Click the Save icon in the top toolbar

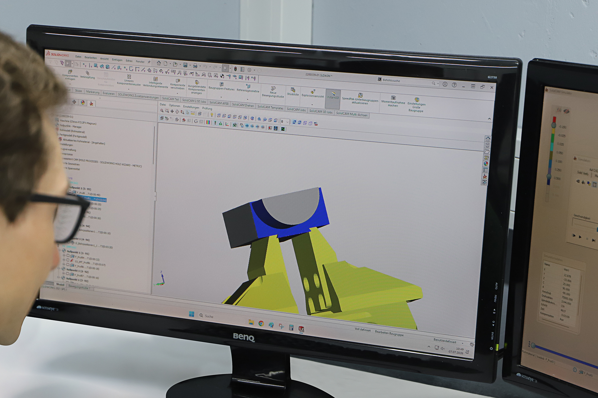tap(185, 65)
